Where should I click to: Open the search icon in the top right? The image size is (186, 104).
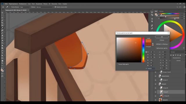point(178,7)
